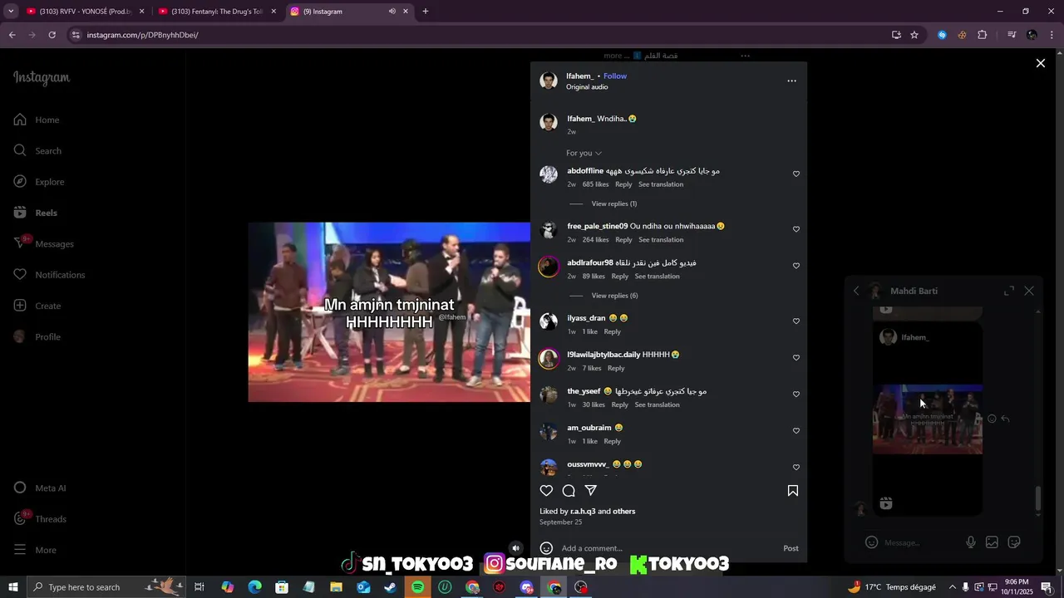Open Messages inbox

(43, 243)
